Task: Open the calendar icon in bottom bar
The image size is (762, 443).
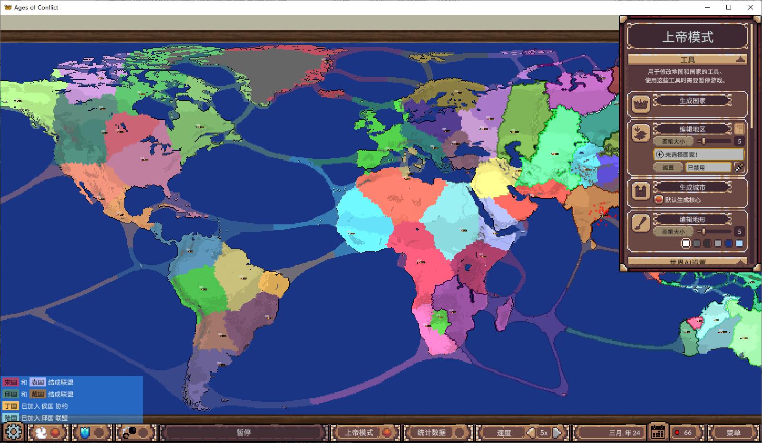Action: 658,433
